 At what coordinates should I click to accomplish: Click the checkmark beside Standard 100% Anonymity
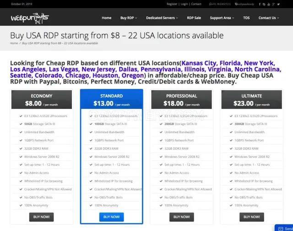pyautogui.click(x=91, y=205)
